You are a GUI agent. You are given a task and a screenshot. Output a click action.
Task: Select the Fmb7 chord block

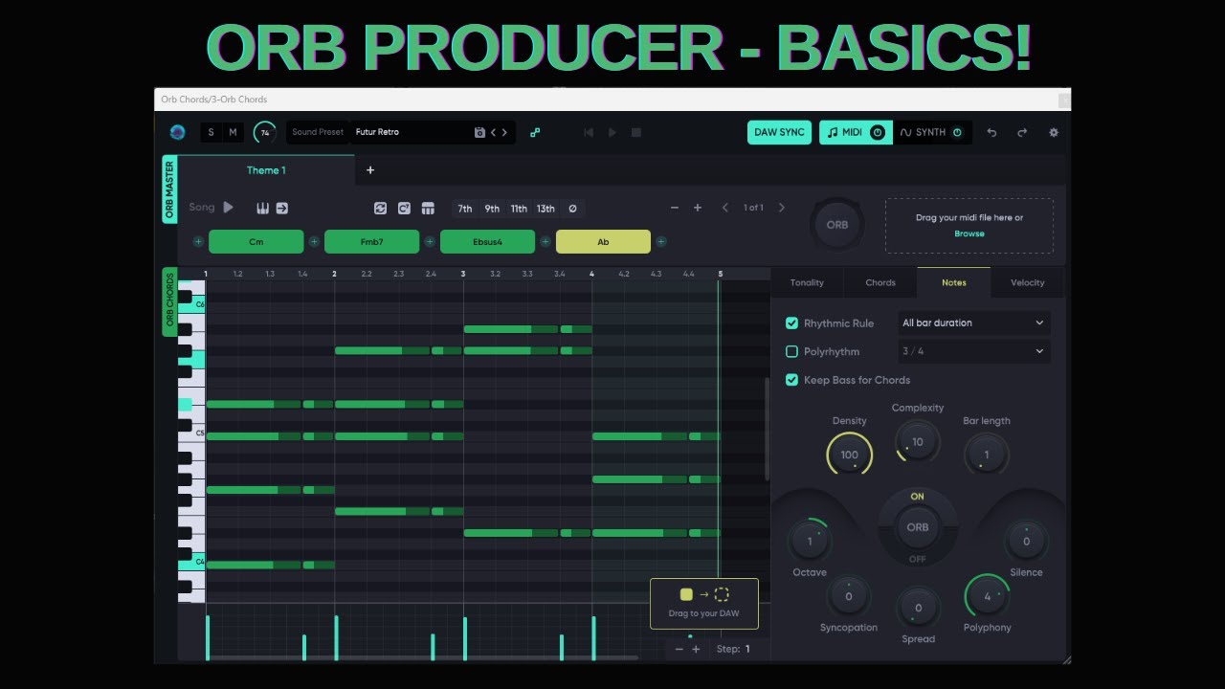coord(371,242)
